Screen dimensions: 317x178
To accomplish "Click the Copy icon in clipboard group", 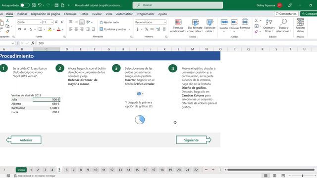I will 7,26.
